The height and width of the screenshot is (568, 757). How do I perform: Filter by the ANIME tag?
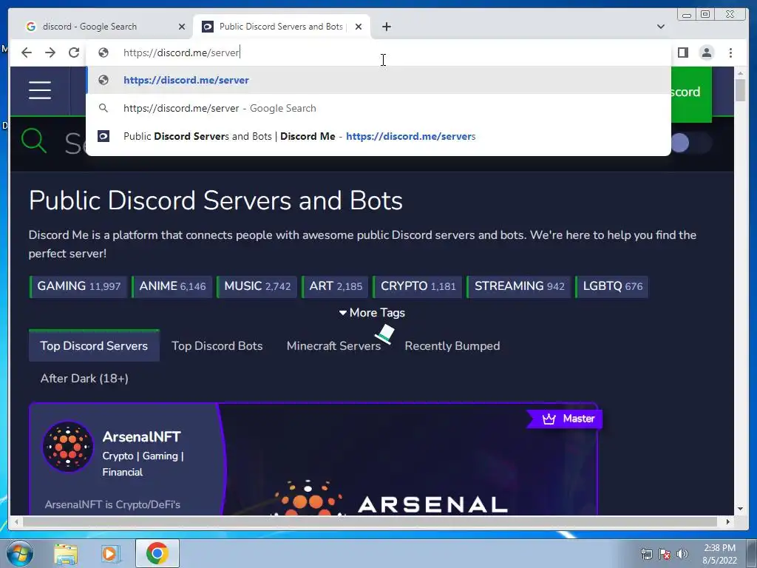(x=172, y=286)
